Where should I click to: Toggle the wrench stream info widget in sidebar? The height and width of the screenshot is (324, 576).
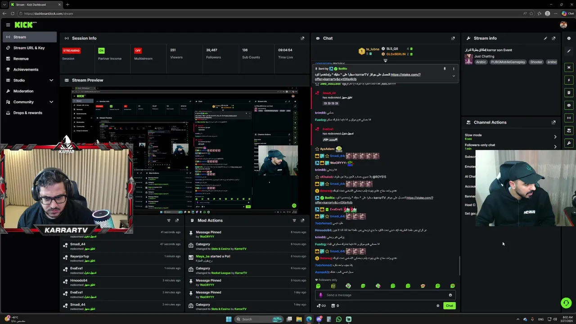[569, 143]
